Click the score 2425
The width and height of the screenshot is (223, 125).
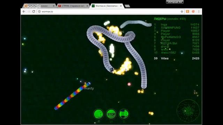(195, 58)
